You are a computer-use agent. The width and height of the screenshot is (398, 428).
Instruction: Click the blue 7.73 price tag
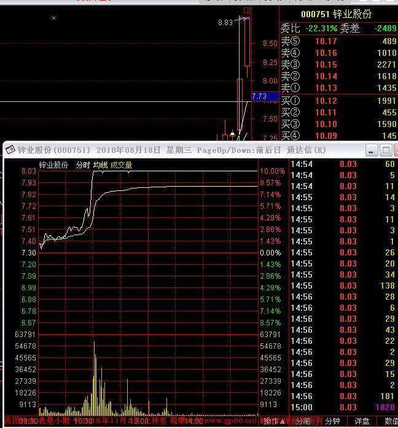tap(259, 96)
